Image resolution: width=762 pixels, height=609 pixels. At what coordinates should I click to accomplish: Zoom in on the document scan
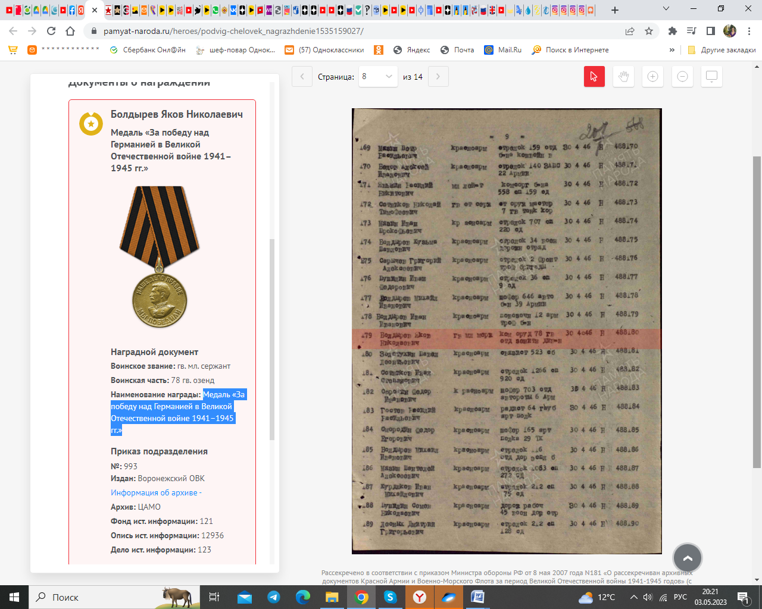tap(652, 77)
